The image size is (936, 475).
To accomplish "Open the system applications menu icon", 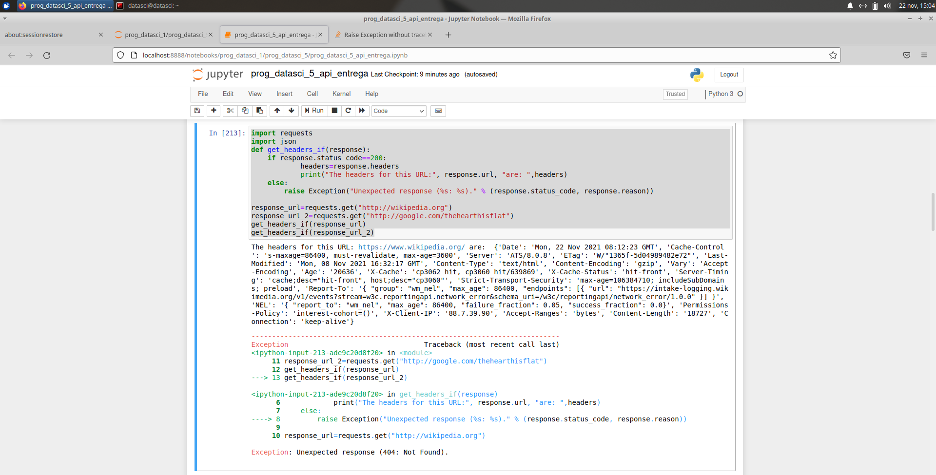I will tap(6, 6).
